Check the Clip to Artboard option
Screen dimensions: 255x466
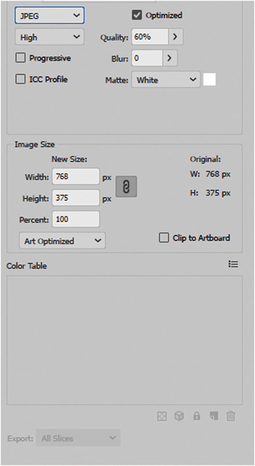[164, 238]
